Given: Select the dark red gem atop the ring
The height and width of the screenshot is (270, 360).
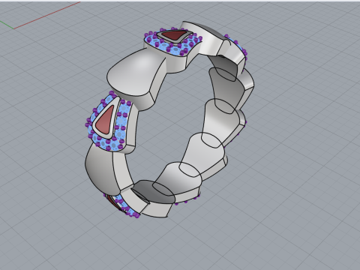Looking at the screenshot, I should [x=174, y=34].
